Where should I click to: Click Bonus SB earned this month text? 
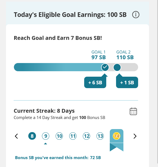(58, 158)
